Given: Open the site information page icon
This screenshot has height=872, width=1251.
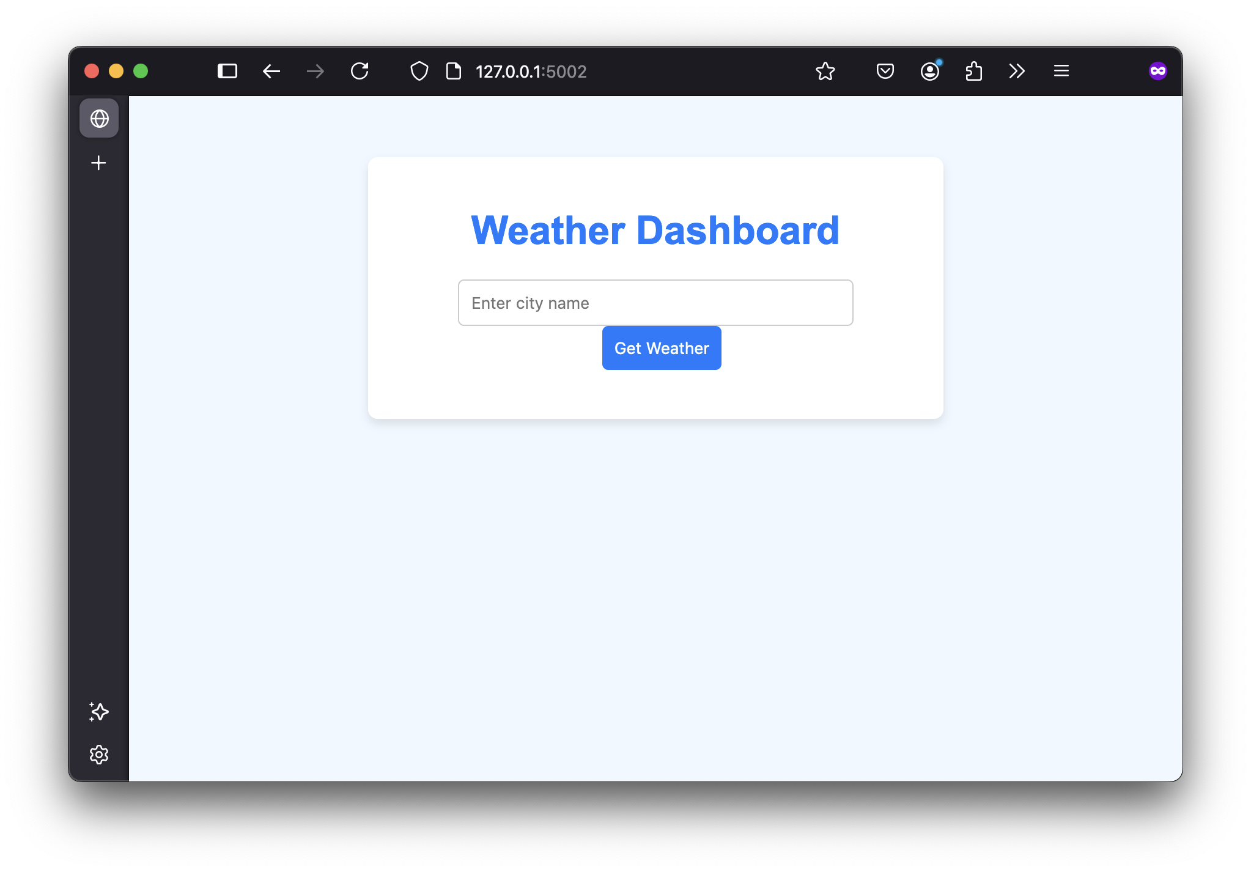Looking at the screenshot, I should pos(453,71).
